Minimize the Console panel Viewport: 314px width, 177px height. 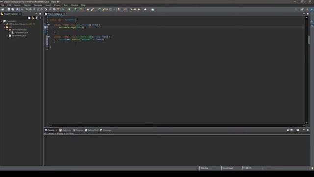304,130
